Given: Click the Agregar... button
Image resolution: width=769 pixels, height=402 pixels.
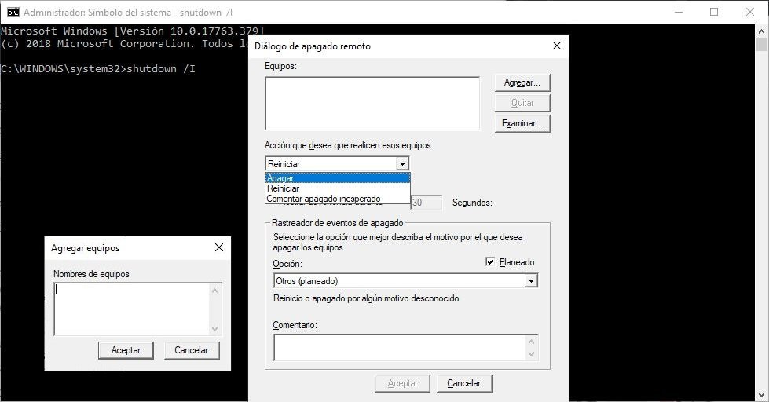Looking at the screenshot, I should 522,83.
